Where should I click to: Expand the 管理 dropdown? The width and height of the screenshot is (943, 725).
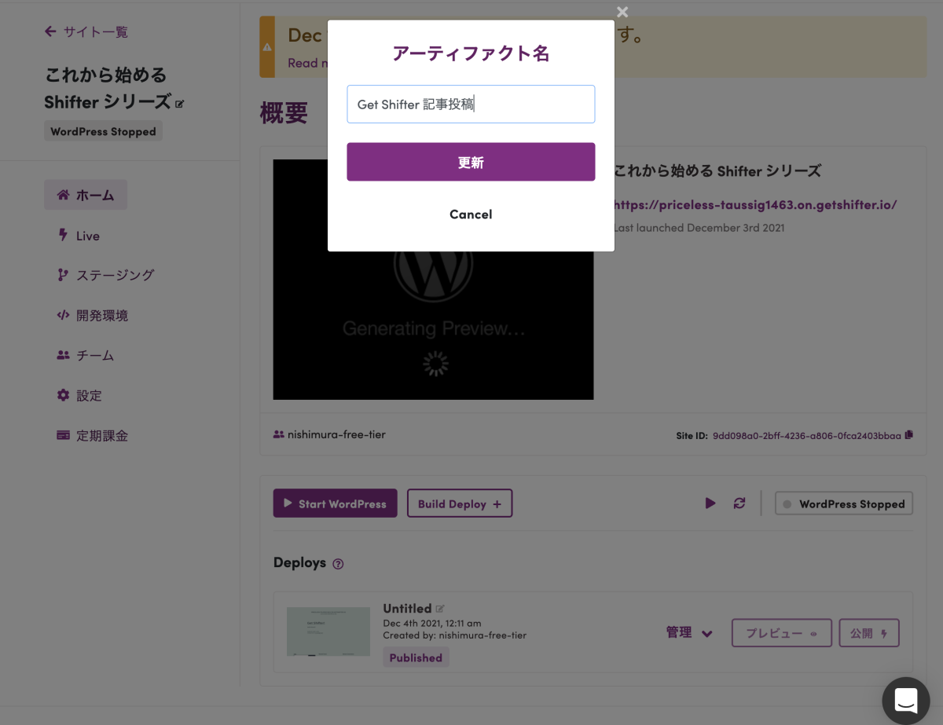pyautogui.click(x=689, y=633)
